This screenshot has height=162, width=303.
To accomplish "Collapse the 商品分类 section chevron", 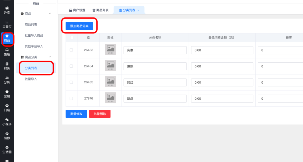I will point(50,57).
